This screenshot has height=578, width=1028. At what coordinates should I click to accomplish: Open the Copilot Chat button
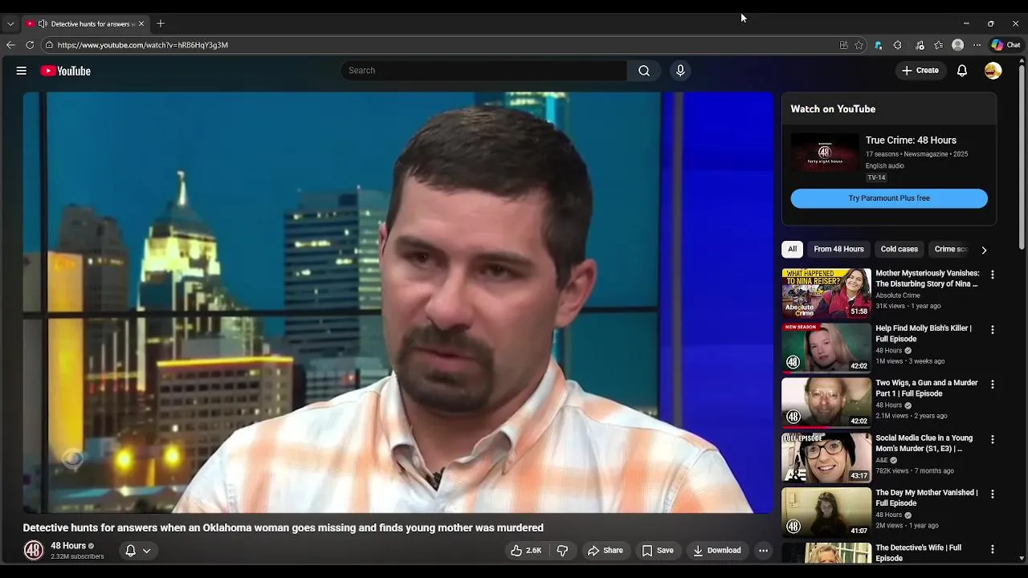point(1006,45)
